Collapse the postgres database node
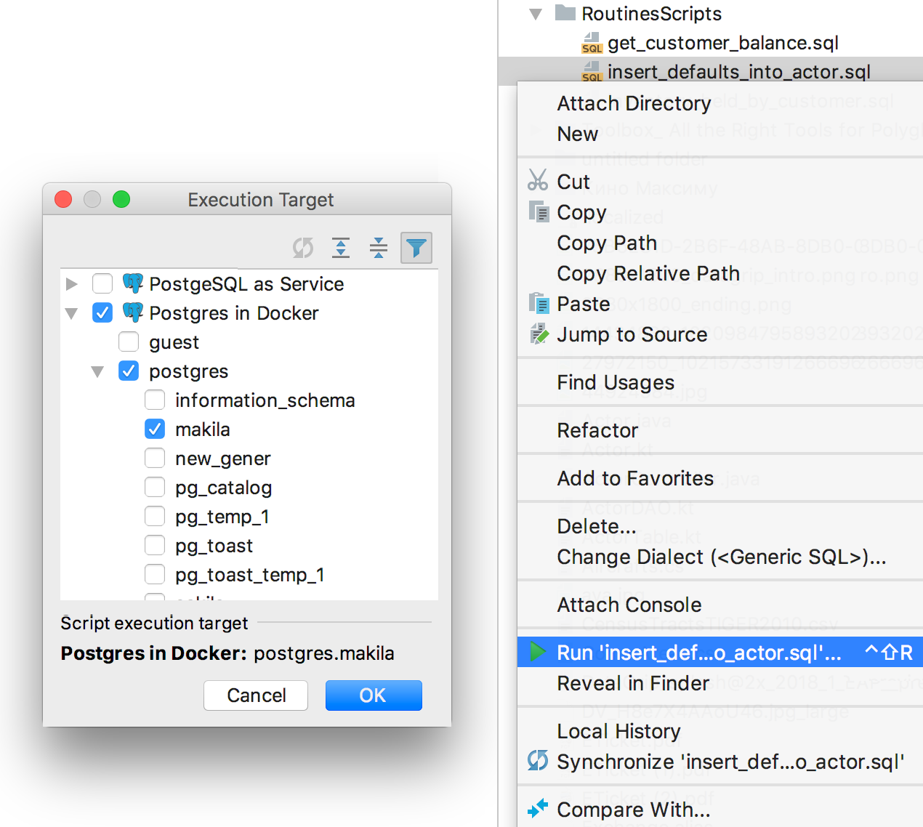 (97, 371)
